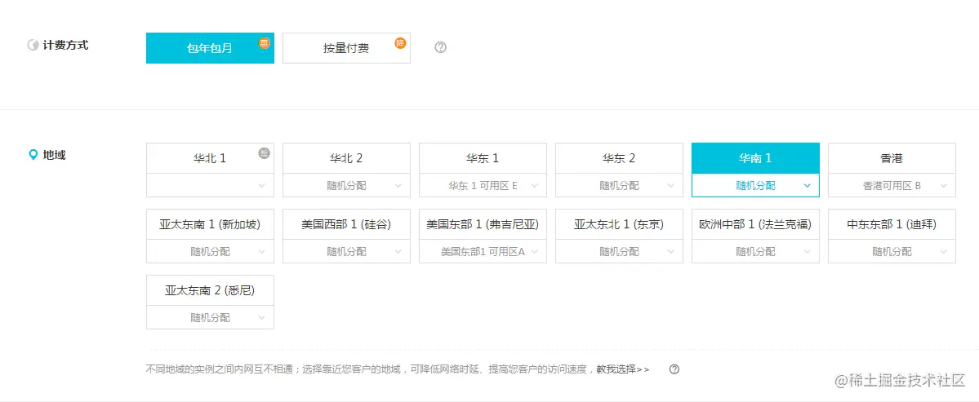Open the empty zone dropdown under 华北 1
The image size is (979, 402).
pos(210,185)
